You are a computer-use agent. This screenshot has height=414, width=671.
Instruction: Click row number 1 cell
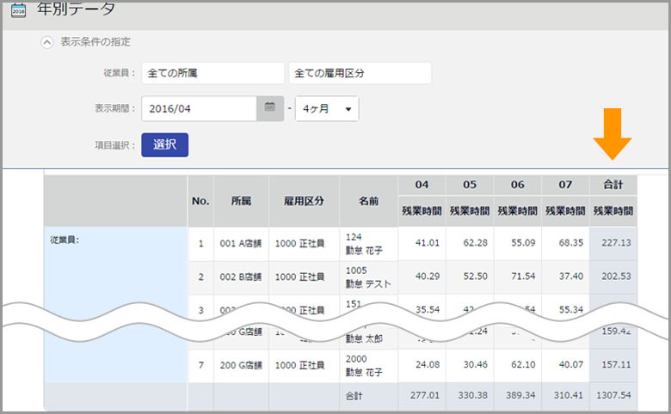pyautogui.click(x=200, y=244)
